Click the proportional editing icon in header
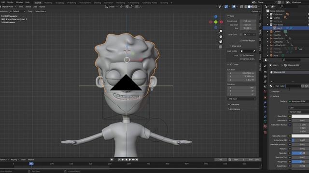This screenshot has height=173, width=309. (137, 7)
